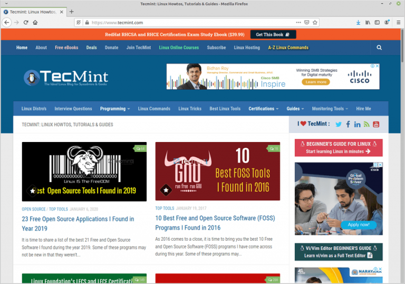Open tracking protection shield in address bar
405x284 pixels.
coord(79,23)
